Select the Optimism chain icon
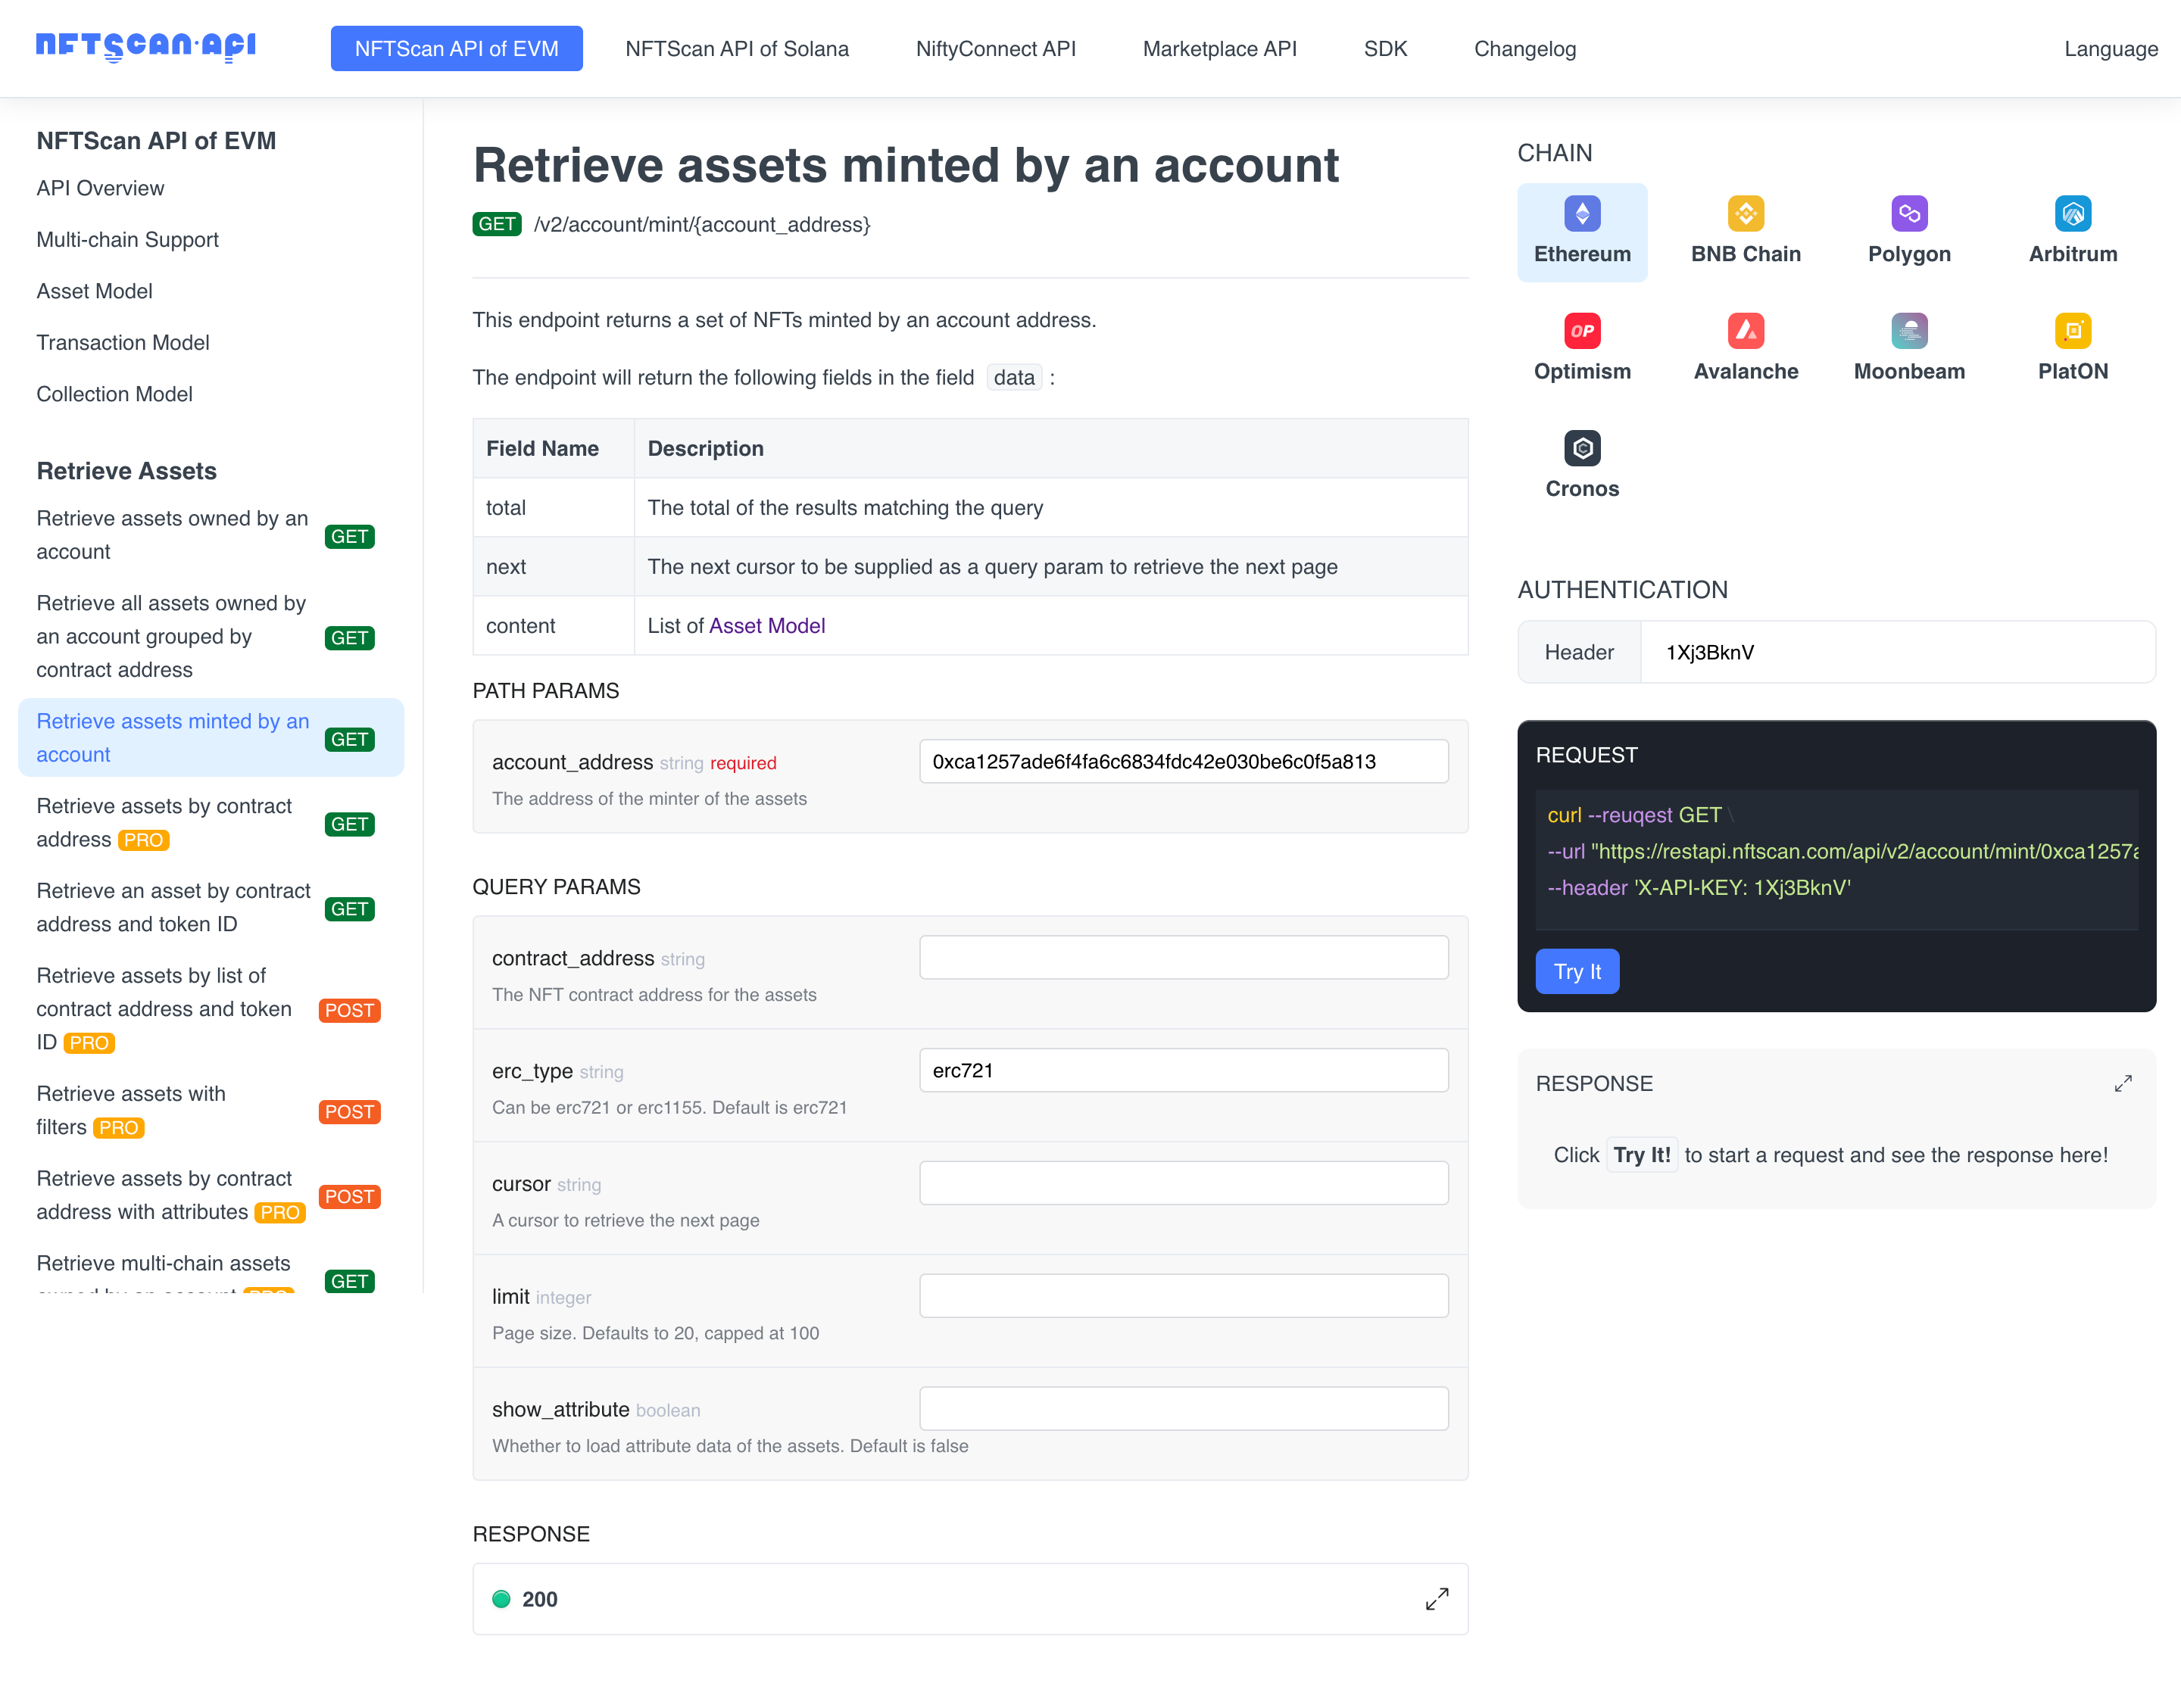2181x1708 pixels. 1581,331
